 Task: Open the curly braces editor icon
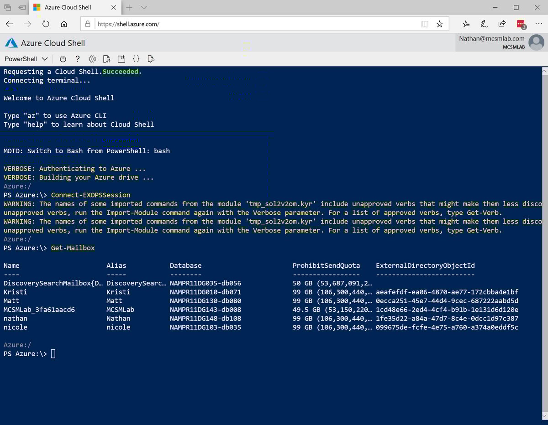click(x=136, y=59)
